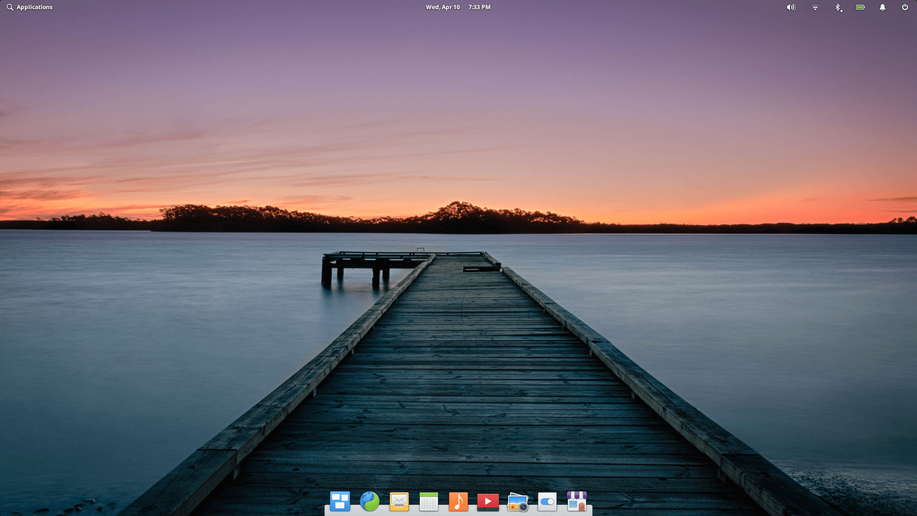Open the Calendar app from the dock

point(429,502)
